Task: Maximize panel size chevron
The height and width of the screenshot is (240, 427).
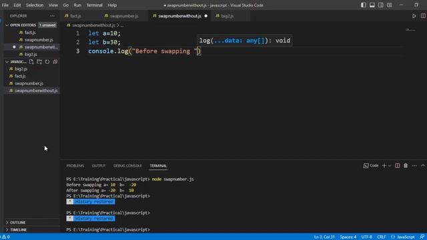Action: tap(423, 165)
